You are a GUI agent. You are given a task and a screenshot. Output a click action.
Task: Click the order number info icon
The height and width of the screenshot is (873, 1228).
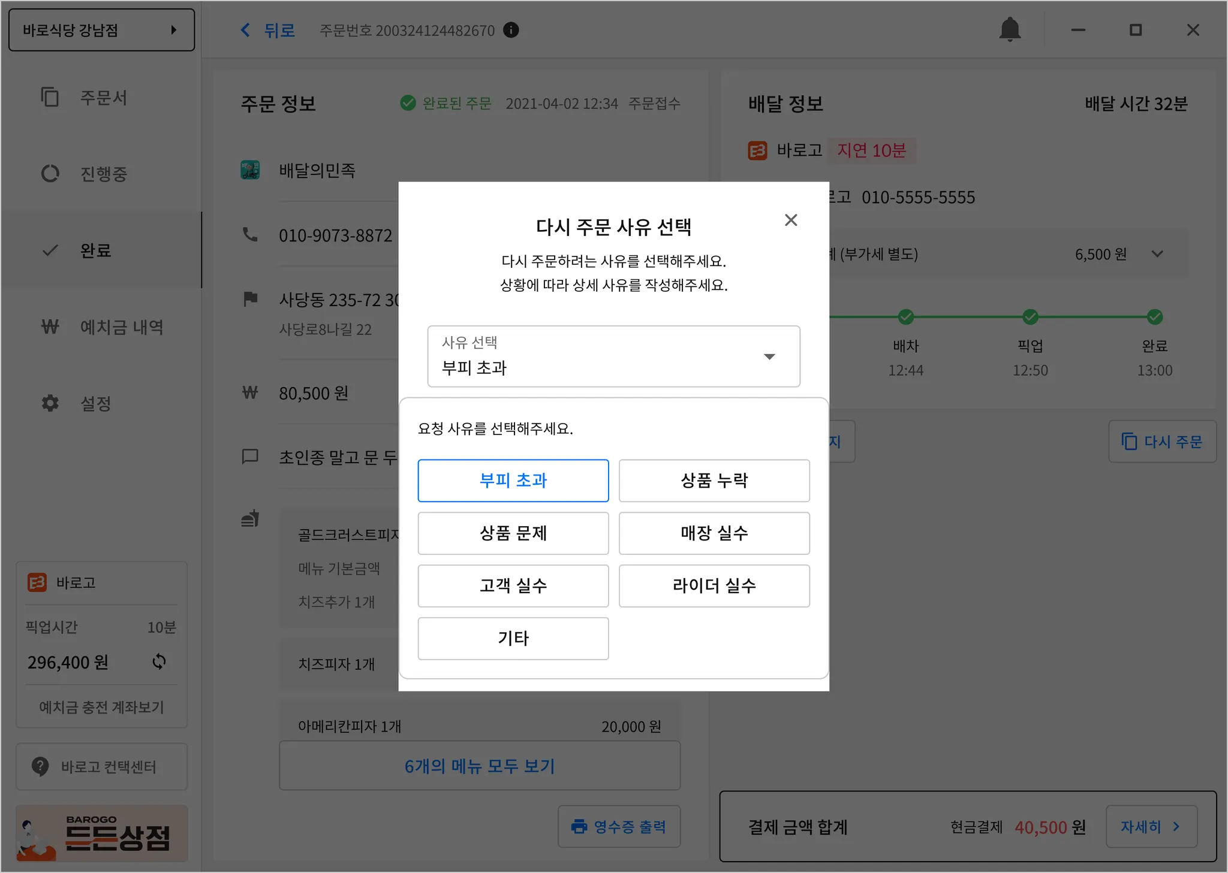click(511, 30)
